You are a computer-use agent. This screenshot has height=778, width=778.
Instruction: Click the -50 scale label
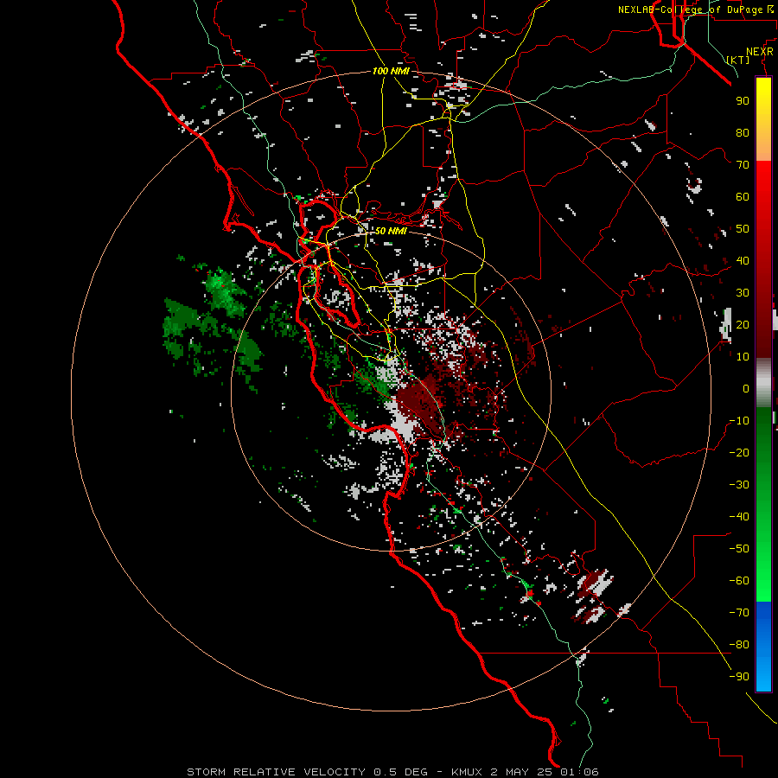point(739,549)
